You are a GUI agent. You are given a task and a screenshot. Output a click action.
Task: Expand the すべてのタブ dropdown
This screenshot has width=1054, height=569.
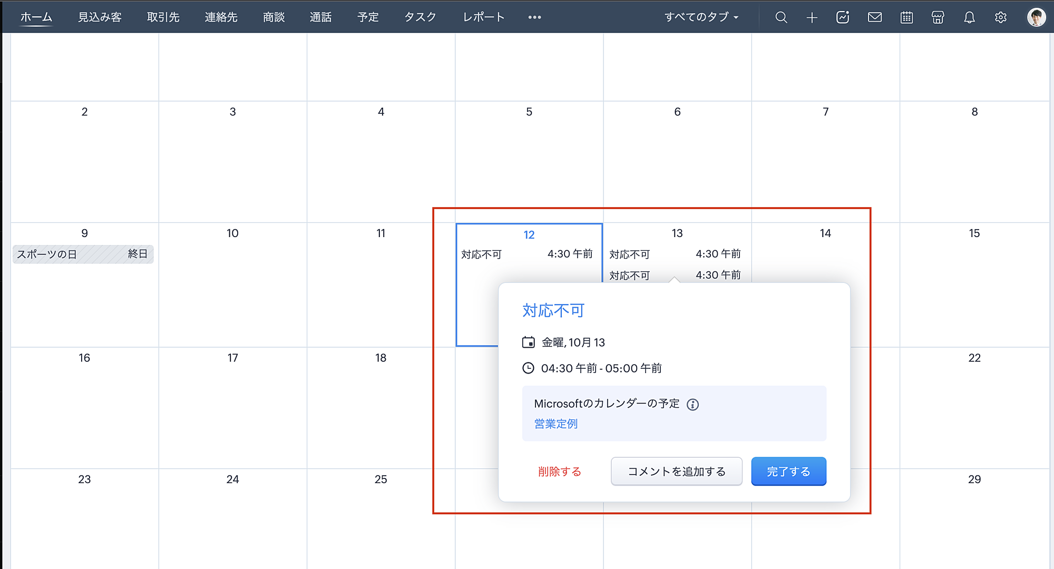tap(701, 17)
